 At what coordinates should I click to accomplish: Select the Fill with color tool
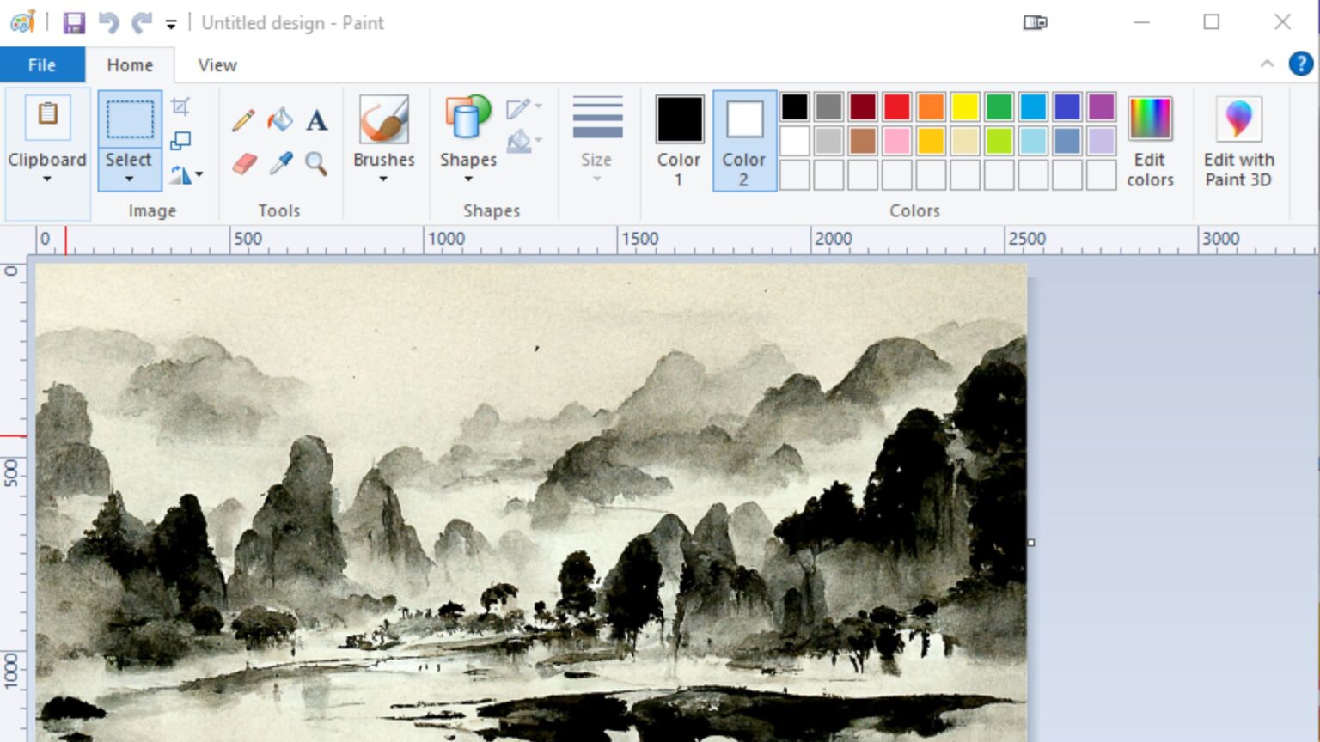tap(280, 120)
